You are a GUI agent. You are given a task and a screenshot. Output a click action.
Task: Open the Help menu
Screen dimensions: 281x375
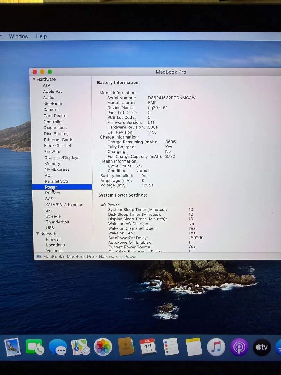(41, 36)
